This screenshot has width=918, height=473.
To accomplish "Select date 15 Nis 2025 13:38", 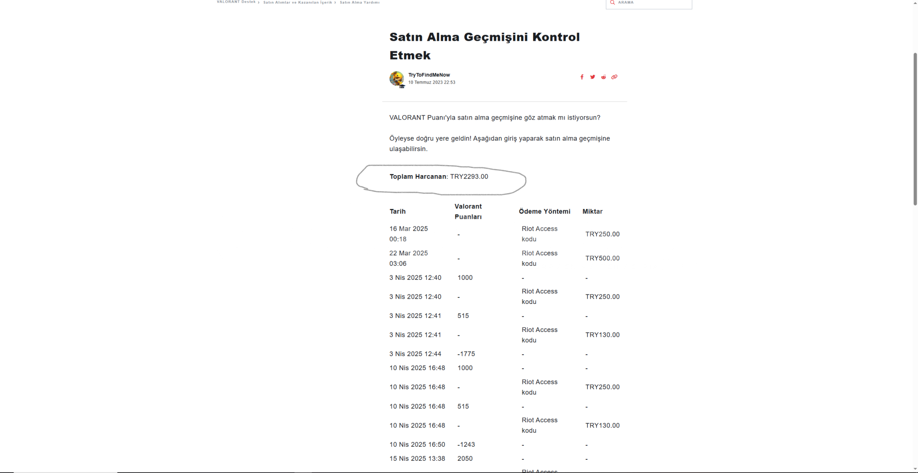I will (x=417, y=459).
